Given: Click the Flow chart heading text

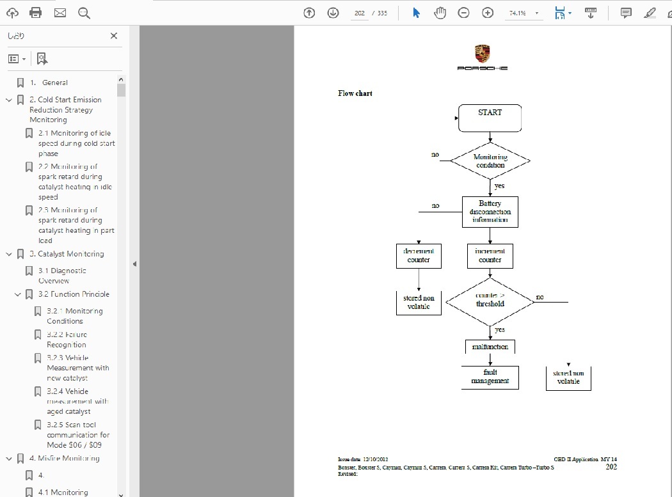Looking at the screenshot, I should point(355,93).
